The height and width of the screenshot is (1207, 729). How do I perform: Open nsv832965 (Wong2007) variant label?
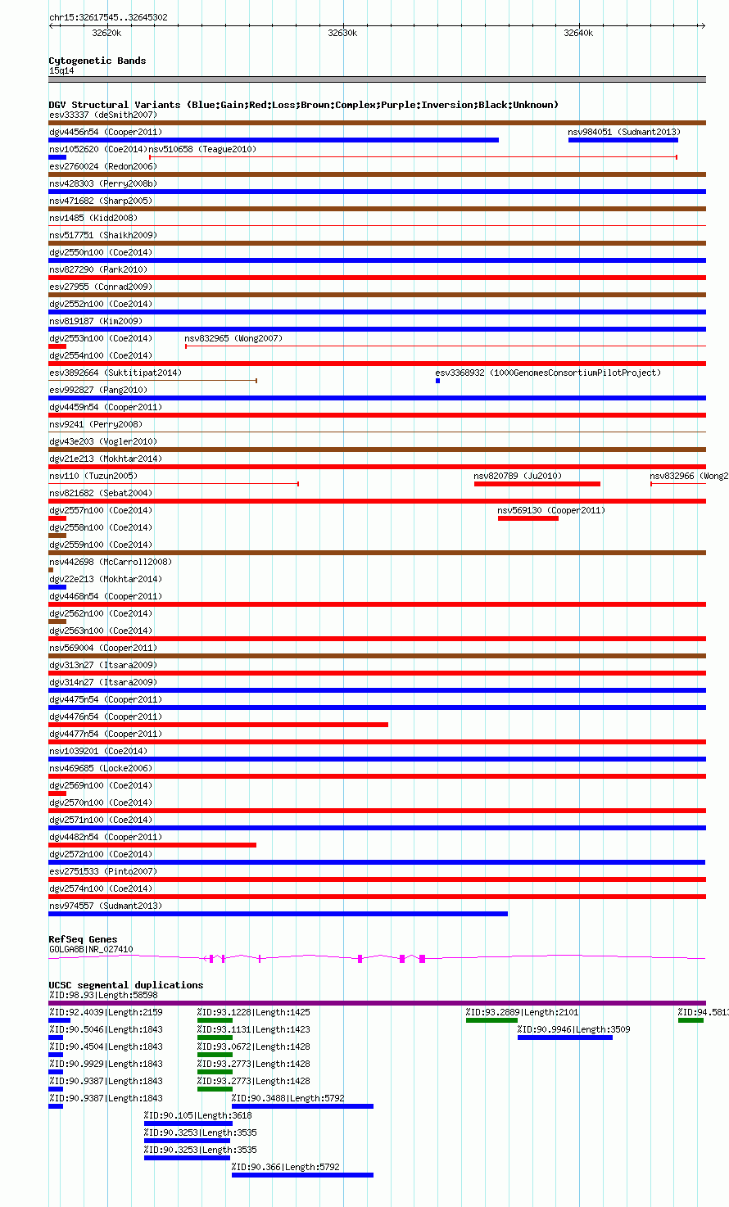(x=233, y=338)
